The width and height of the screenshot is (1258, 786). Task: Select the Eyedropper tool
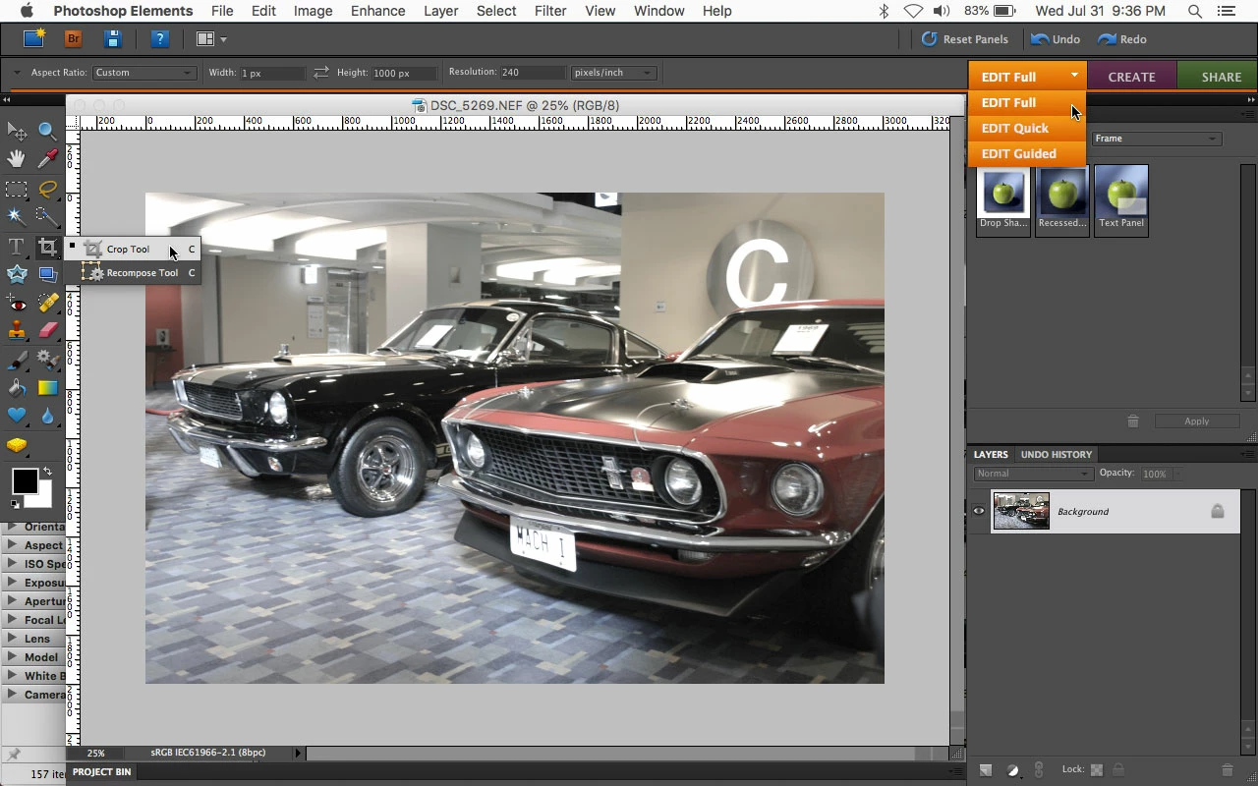click(47, 159)
